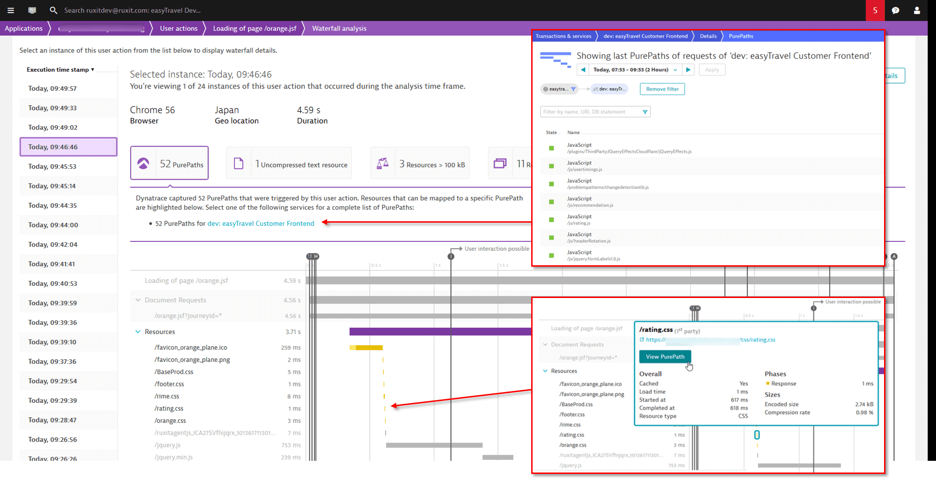Click the purple Resources waterfall bar
The image size is (936, 480).
click(x=440, y=332)
